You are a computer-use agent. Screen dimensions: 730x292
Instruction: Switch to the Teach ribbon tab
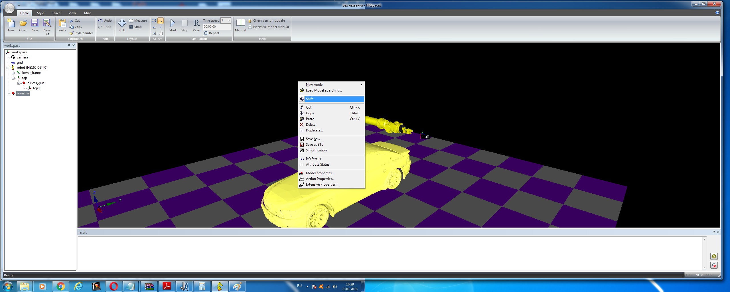56,13
